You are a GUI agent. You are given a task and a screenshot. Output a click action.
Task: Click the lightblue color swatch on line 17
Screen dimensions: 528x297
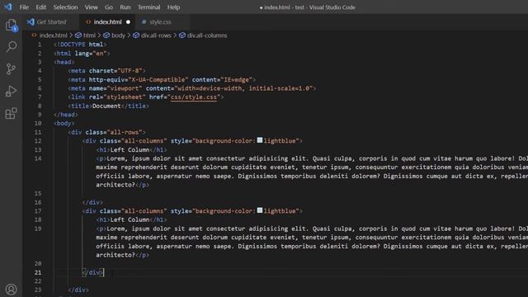(260, 210)
